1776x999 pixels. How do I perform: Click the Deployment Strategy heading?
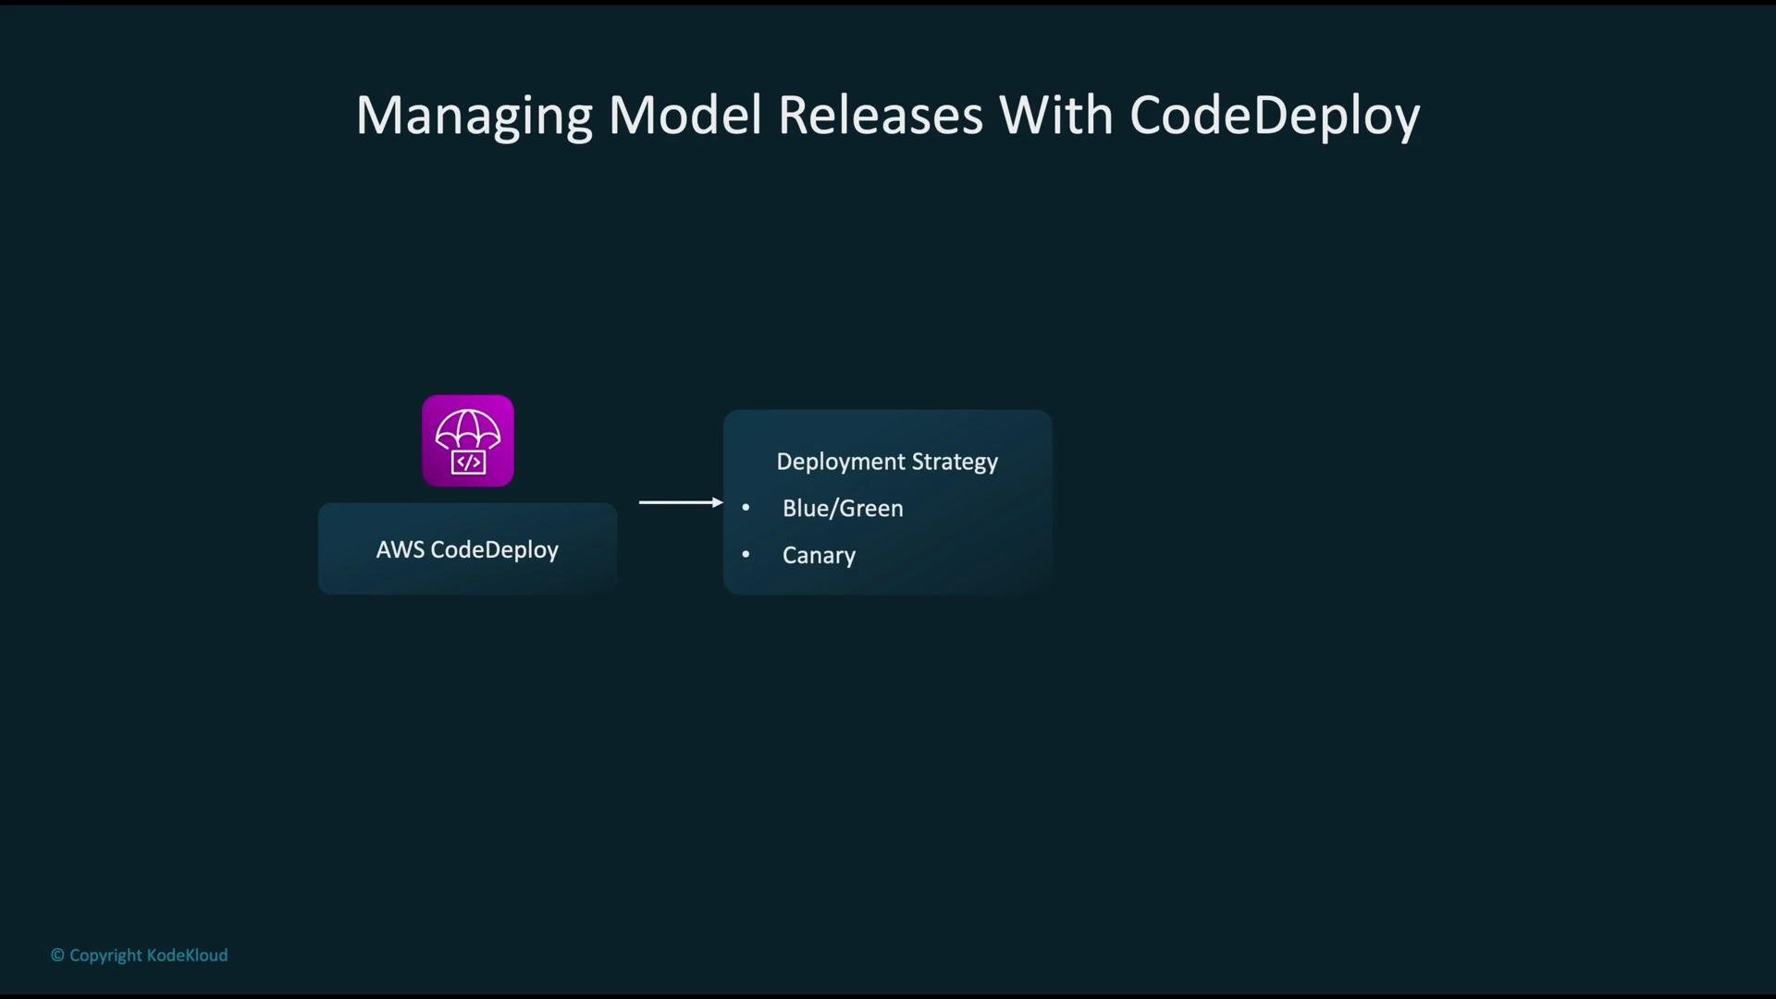pyautogui.click(x=887, y=462)
